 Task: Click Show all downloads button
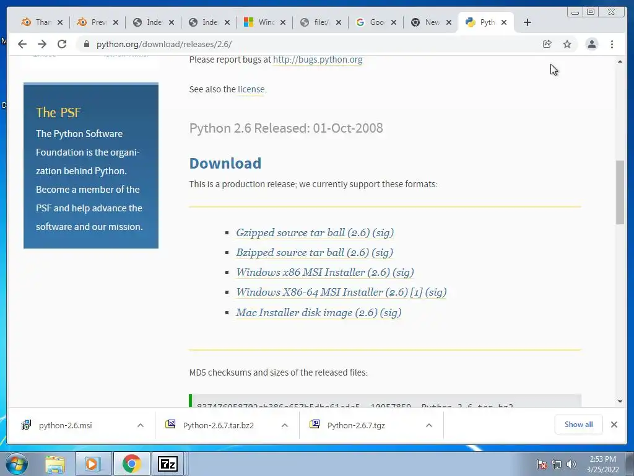pos(579,425)
